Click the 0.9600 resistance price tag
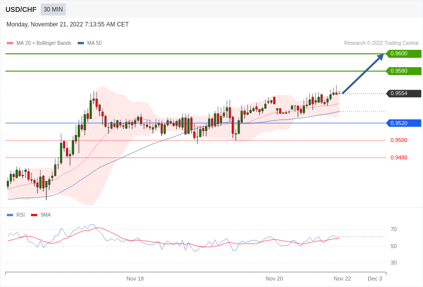The width and height of the screenshot is (423, 287). (x=404, y=53)
